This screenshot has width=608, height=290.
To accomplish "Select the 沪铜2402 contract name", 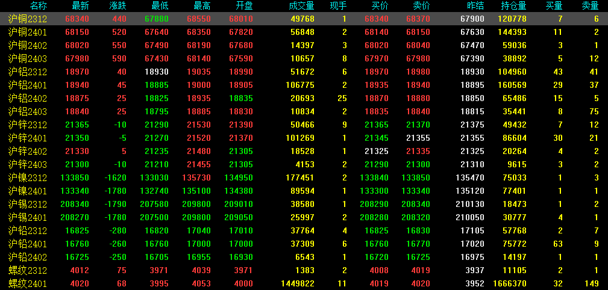I will 28,45.
